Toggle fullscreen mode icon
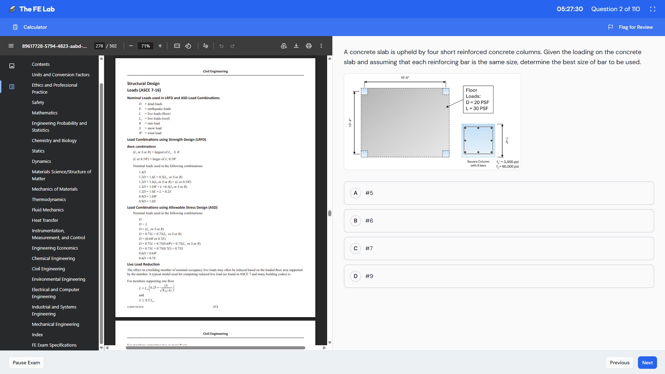 click(653, 9)
